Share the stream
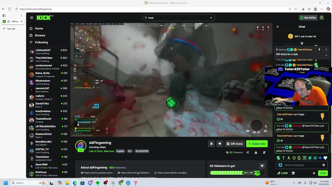This screenshot has width=332, height=187. coord(248,152)
